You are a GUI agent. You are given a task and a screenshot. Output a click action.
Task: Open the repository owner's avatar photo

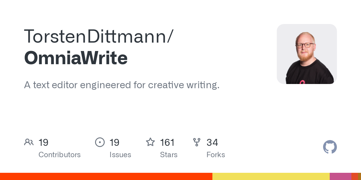tap(307, 54)
